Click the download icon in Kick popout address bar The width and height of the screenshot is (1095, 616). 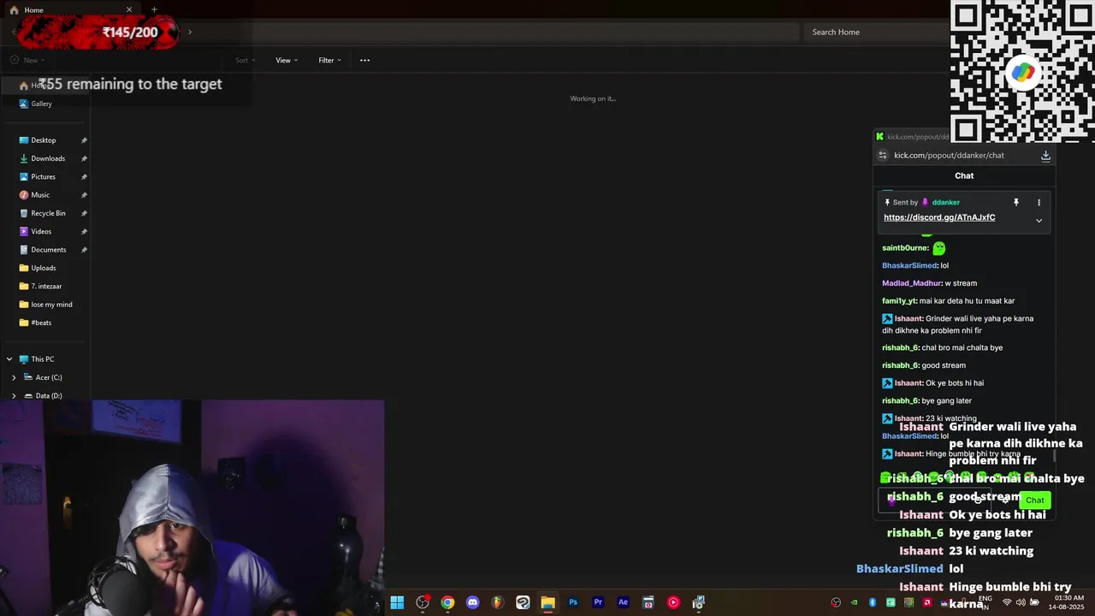point(1045,155)
